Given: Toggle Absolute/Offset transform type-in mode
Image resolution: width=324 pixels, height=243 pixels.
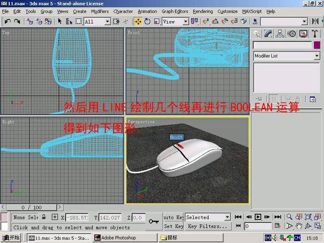Looking at the screenshot, I should pyautogui.click(x=55, y=217).
